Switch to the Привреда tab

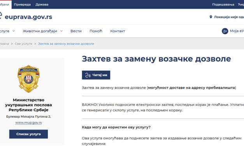22,5
